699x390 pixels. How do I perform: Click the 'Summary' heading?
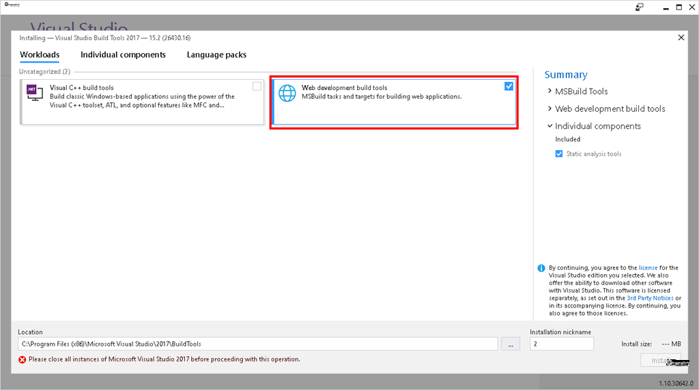[x=566, y=75]
